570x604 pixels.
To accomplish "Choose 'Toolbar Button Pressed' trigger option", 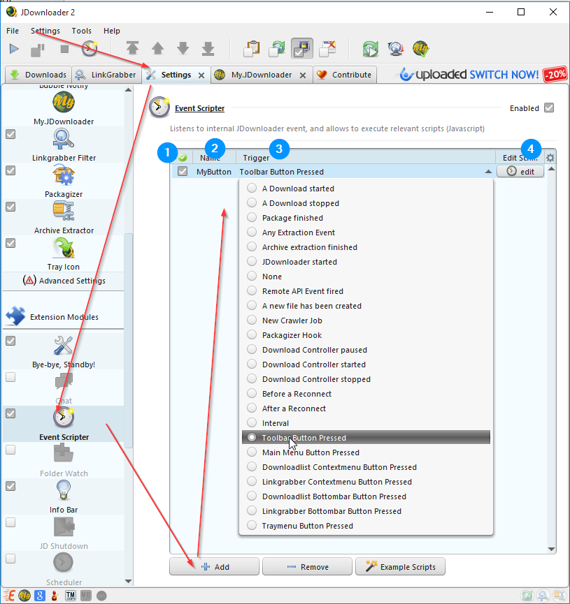I will click(366, 438).
